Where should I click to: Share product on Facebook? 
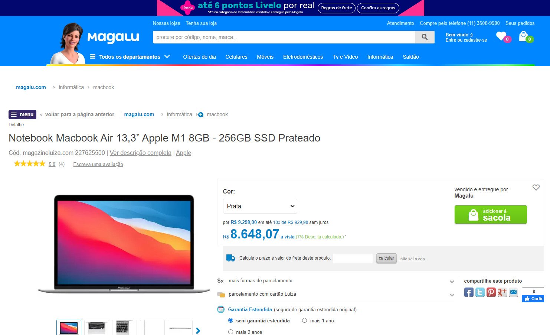click(469, 292)
